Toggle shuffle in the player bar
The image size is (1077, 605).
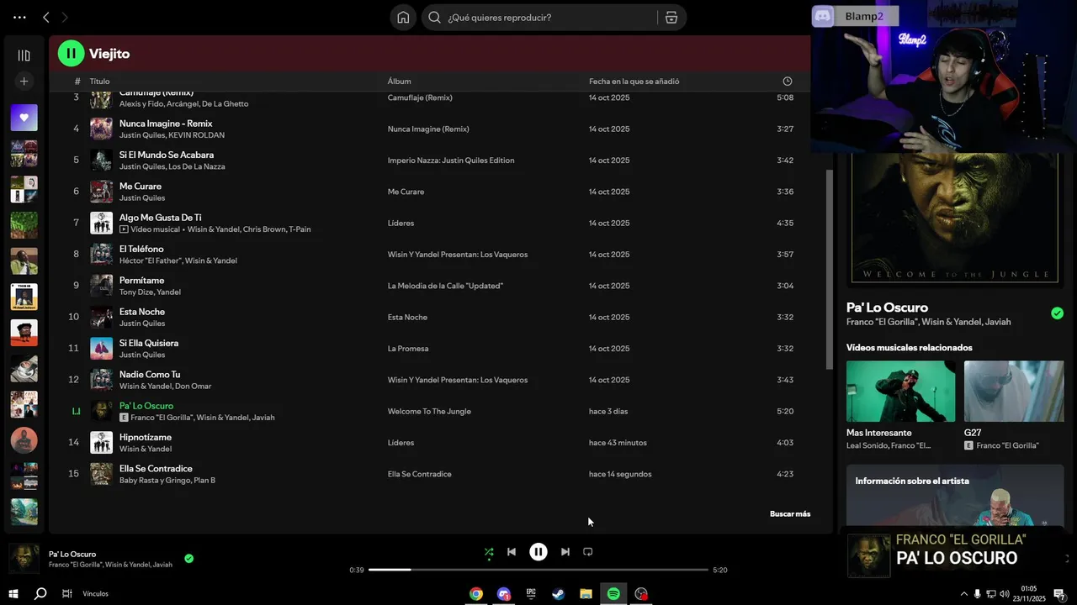click(489, 552)
